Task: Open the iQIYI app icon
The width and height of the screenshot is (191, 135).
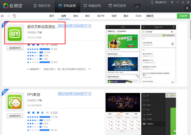Action: tap(15, 34)
